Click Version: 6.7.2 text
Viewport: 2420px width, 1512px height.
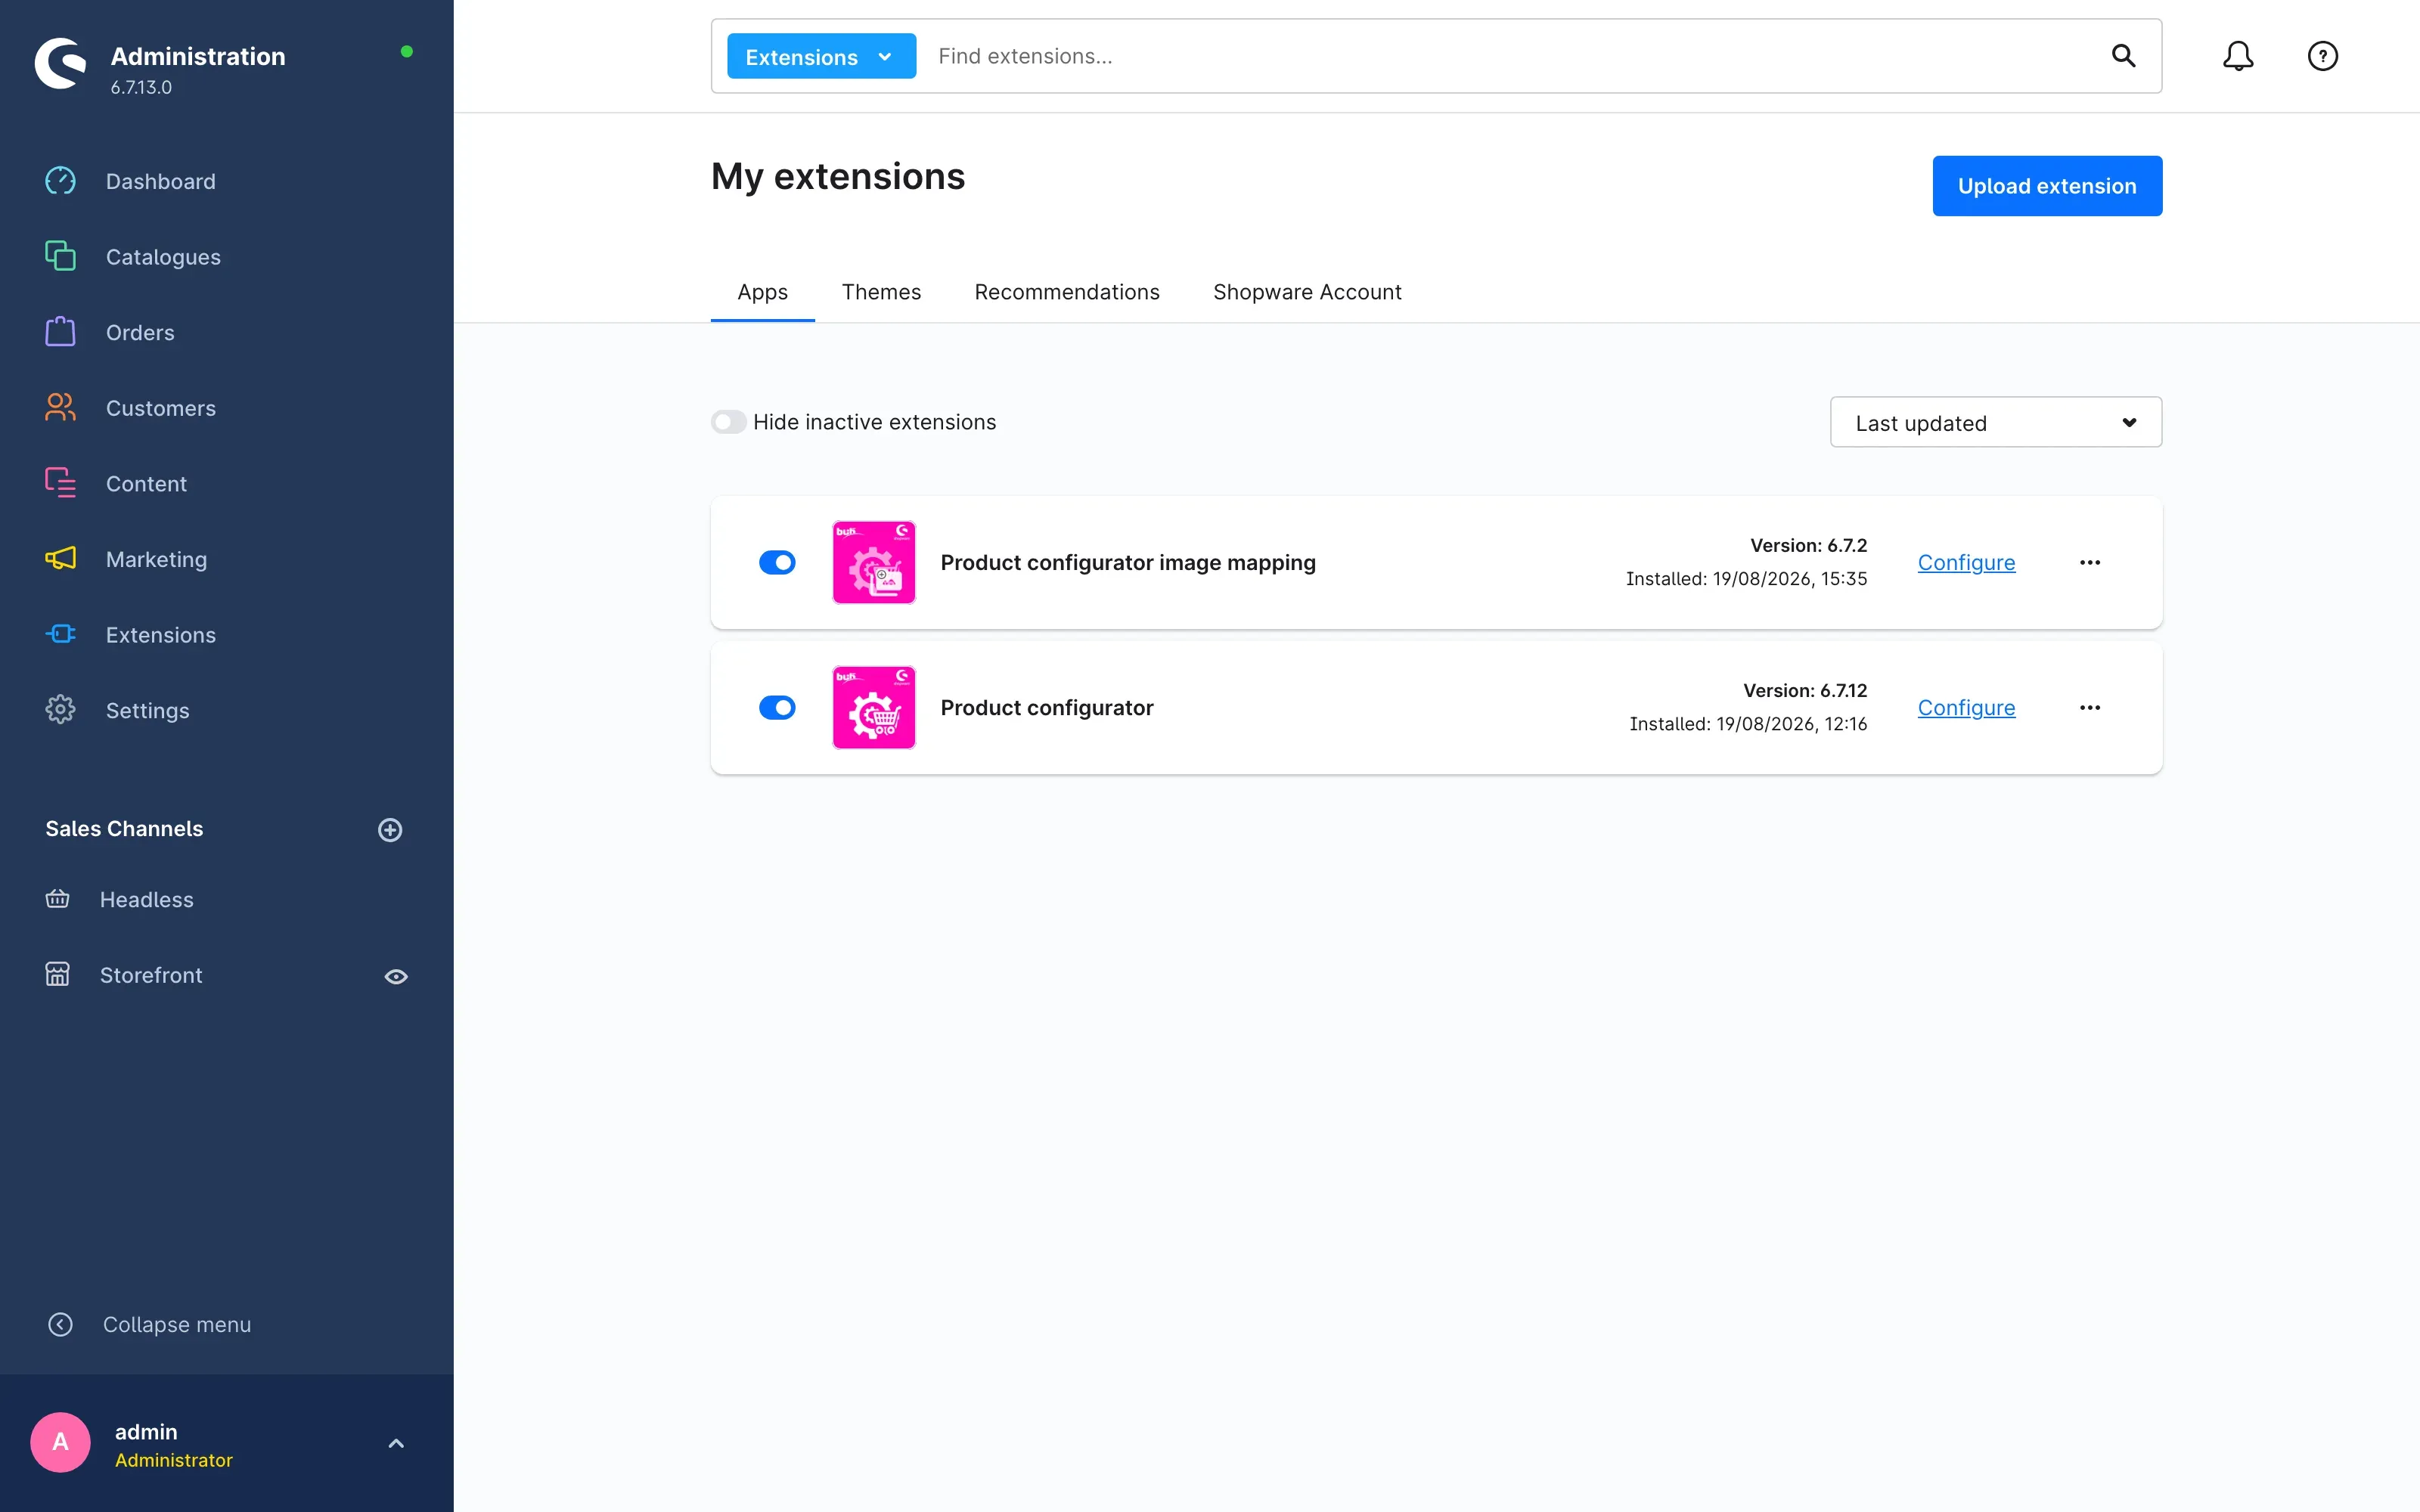click(x=1808, y=545)
